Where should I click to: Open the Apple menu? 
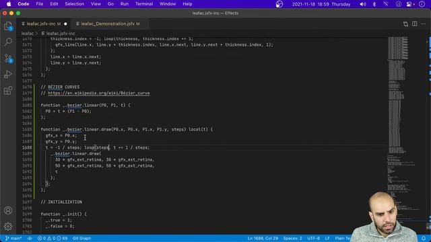click(9, 4)
